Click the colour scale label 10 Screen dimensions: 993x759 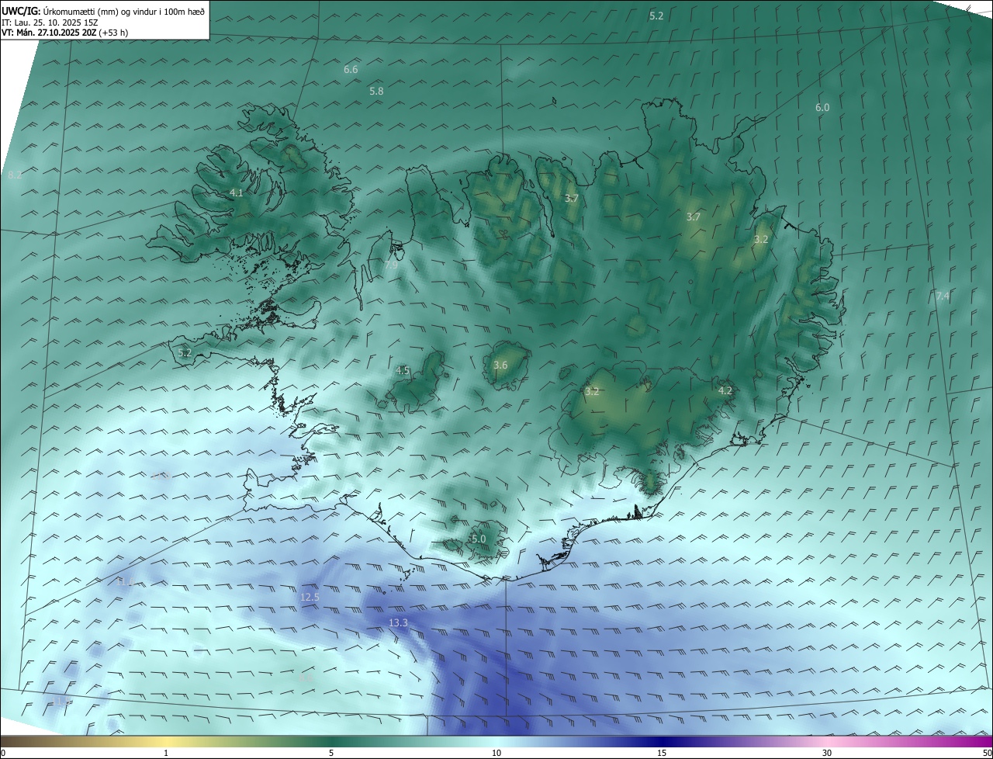click(496, 753)
